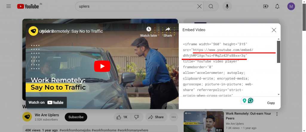The width and height of the screenshot is (306, 132).
Task: Like the video with thumbs up
Action: coord(122,117)
